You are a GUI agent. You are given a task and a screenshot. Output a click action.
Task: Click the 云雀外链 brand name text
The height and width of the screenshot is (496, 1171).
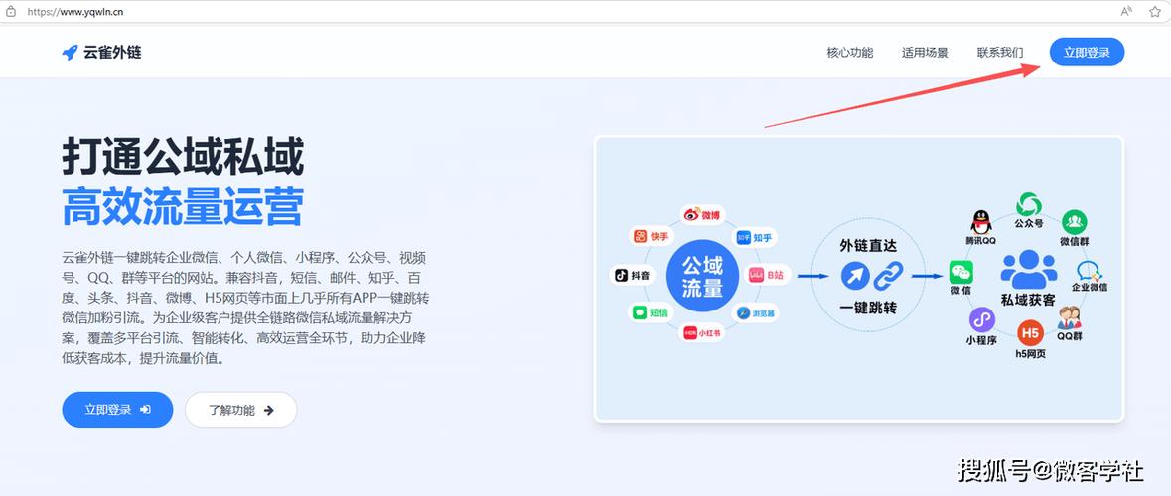(x=113, y=53)
